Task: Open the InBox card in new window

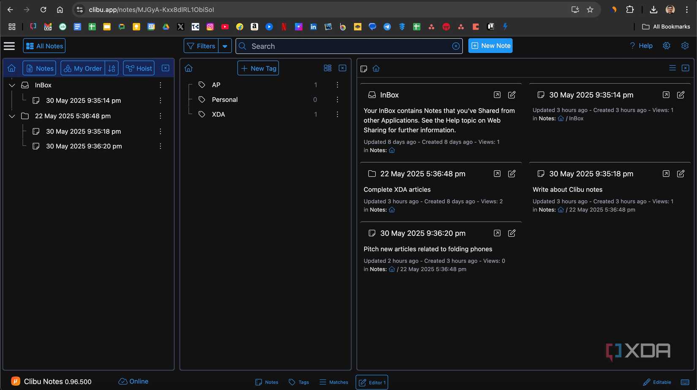Action: pos(497,95)
